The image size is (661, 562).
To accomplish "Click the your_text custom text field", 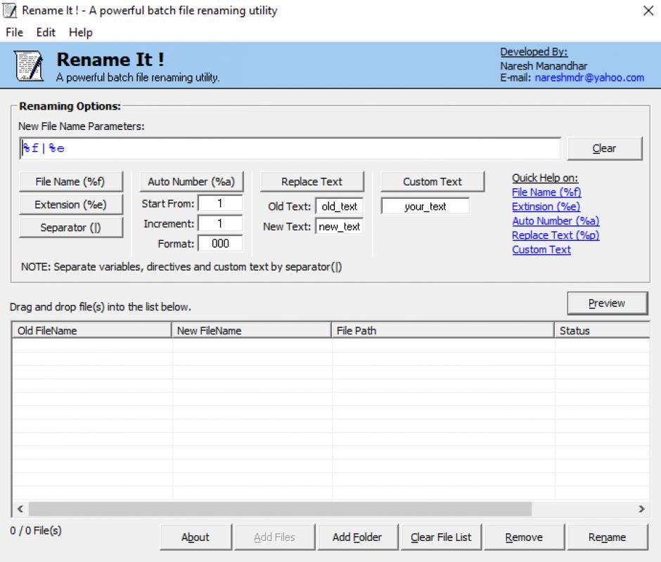I will point(425,207).
